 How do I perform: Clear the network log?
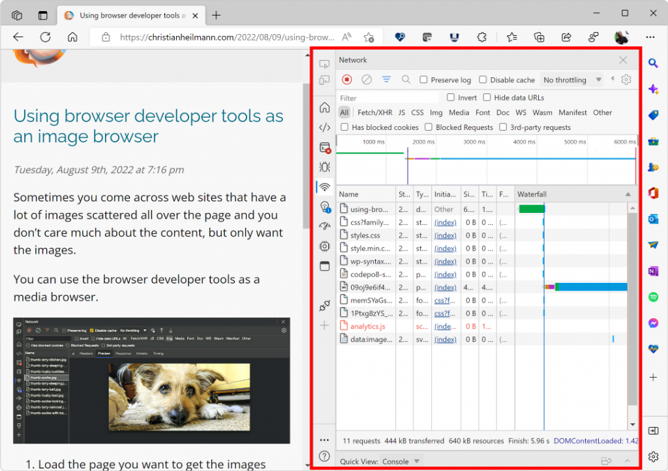367,80
